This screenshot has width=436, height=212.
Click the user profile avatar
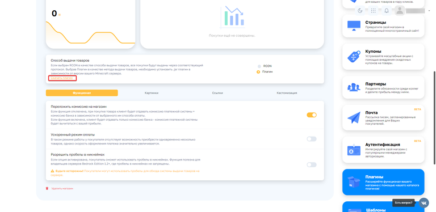[x=400, y=11]
